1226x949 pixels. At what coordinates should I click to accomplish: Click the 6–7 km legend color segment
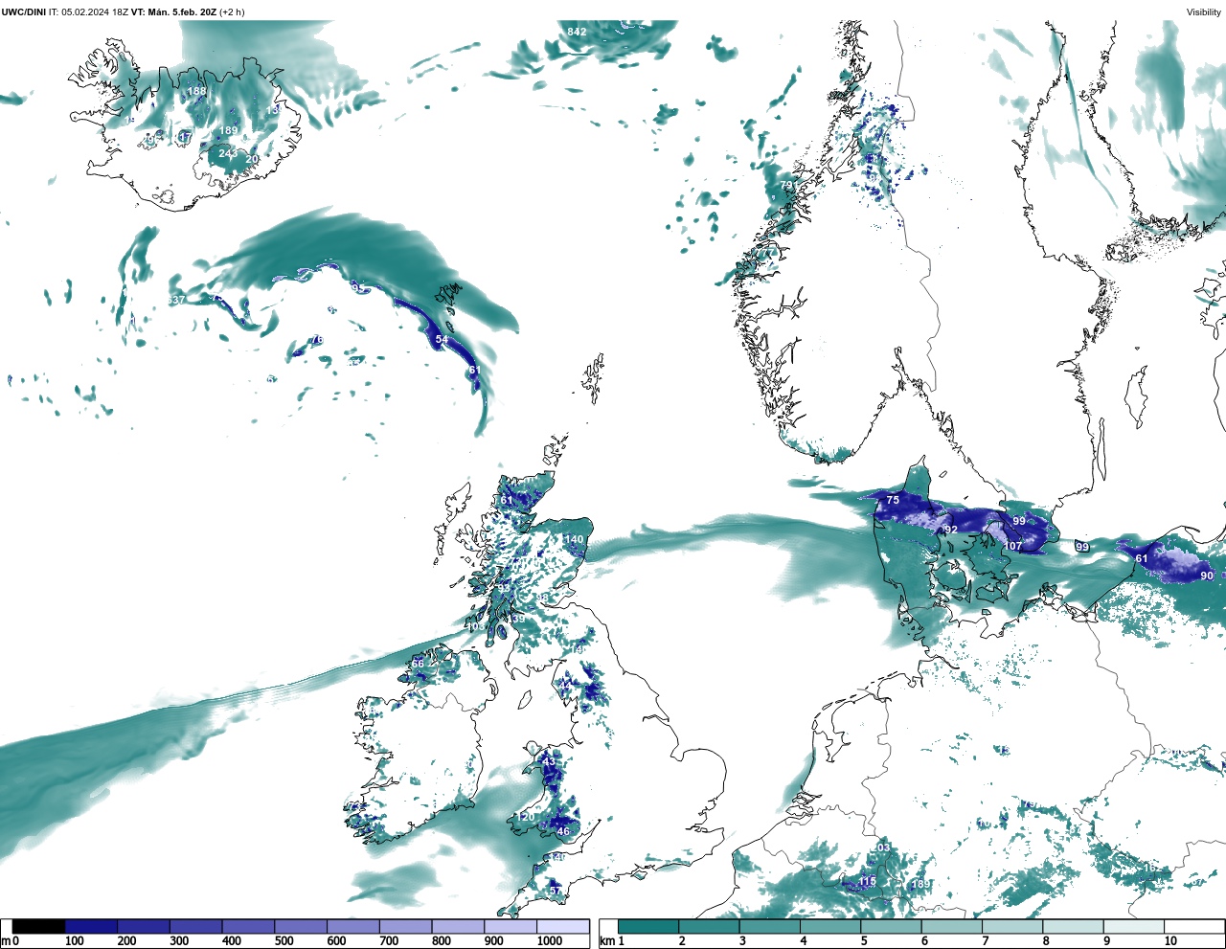[952, 926]
